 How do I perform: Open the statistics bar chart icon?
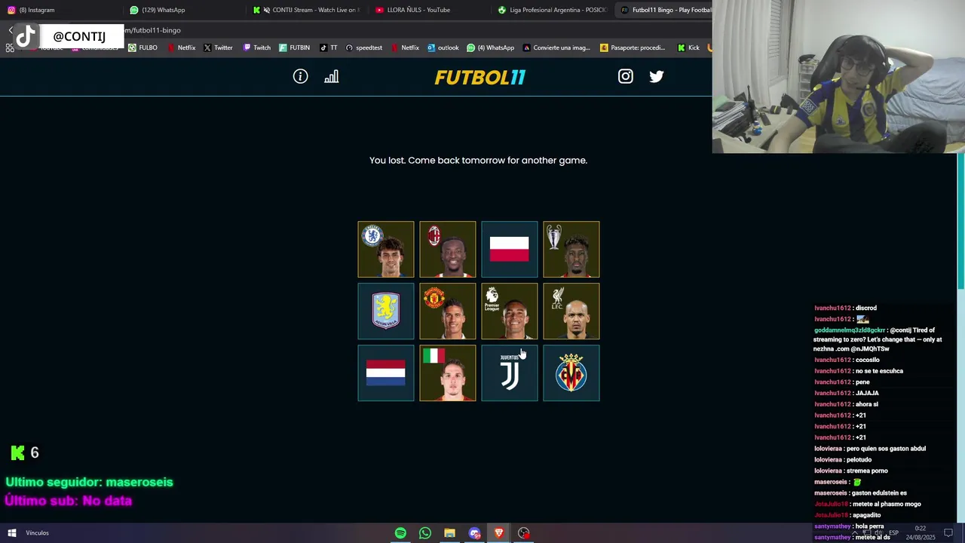pyautogui.click(x=332, y=76)
